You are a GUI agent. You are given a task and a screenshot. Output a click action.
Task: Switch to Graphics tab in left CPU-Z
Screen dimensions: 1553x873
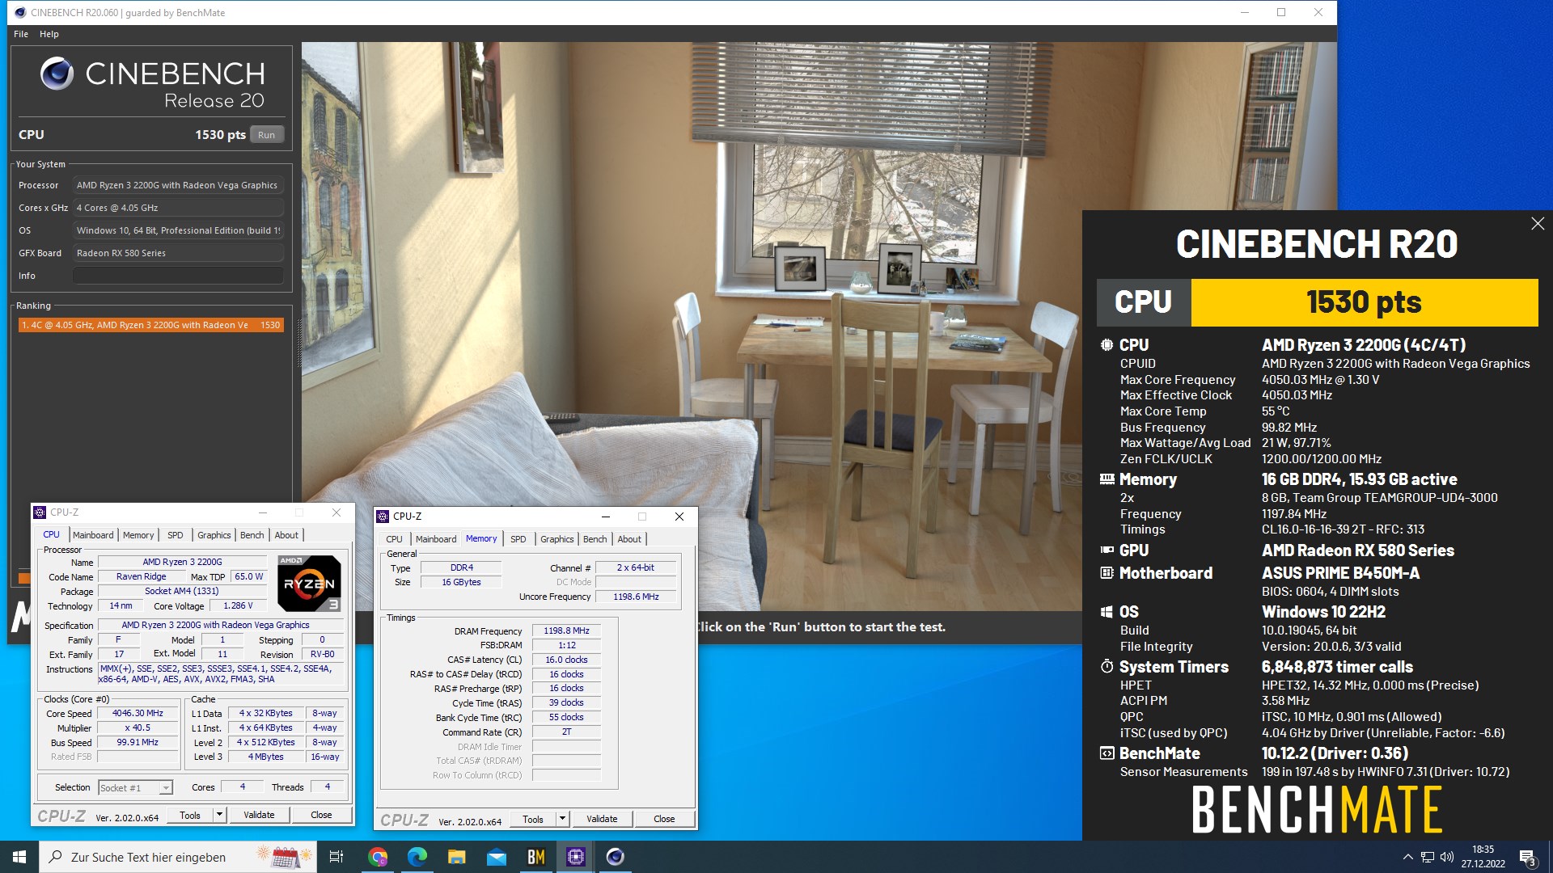point(214,535)
